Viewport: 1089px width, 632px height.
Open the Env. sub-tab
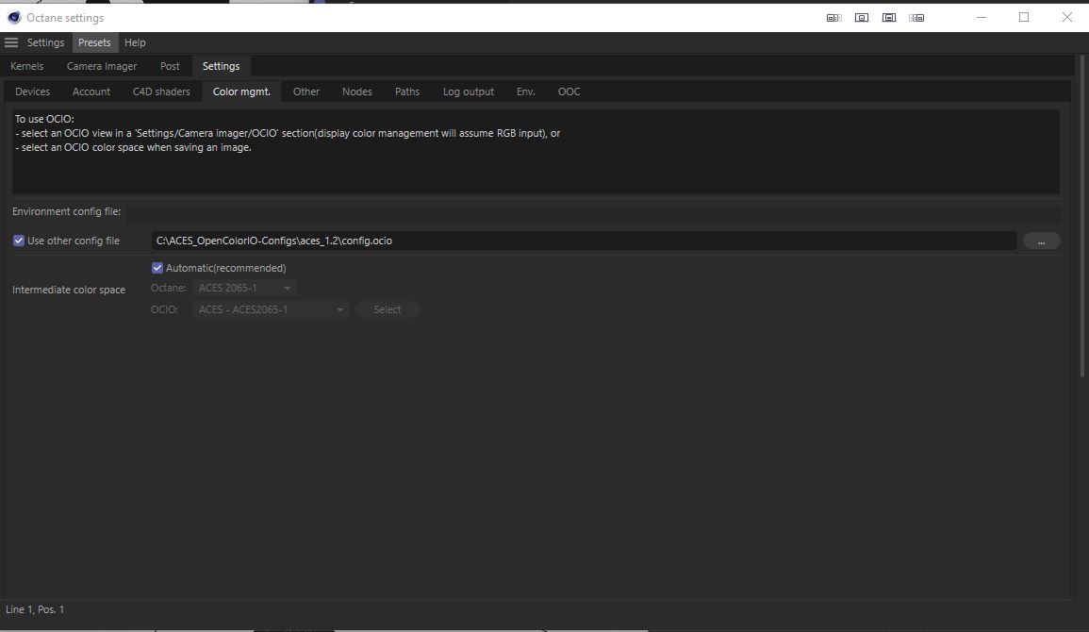(x=526, y=91)
